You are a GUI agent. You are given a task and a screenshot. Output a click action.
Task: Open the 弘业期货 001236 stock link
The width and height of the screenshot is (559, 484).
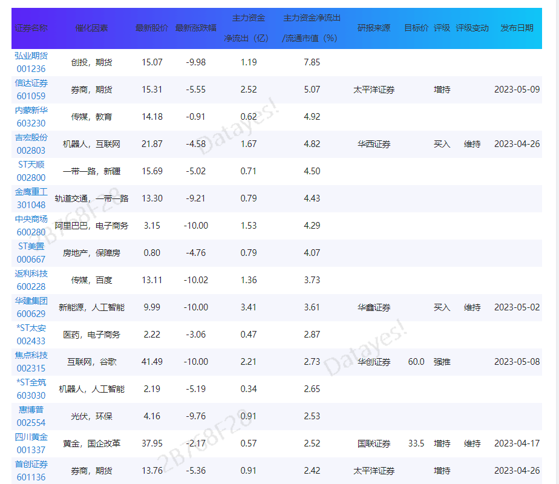click(x=31, y=62)
